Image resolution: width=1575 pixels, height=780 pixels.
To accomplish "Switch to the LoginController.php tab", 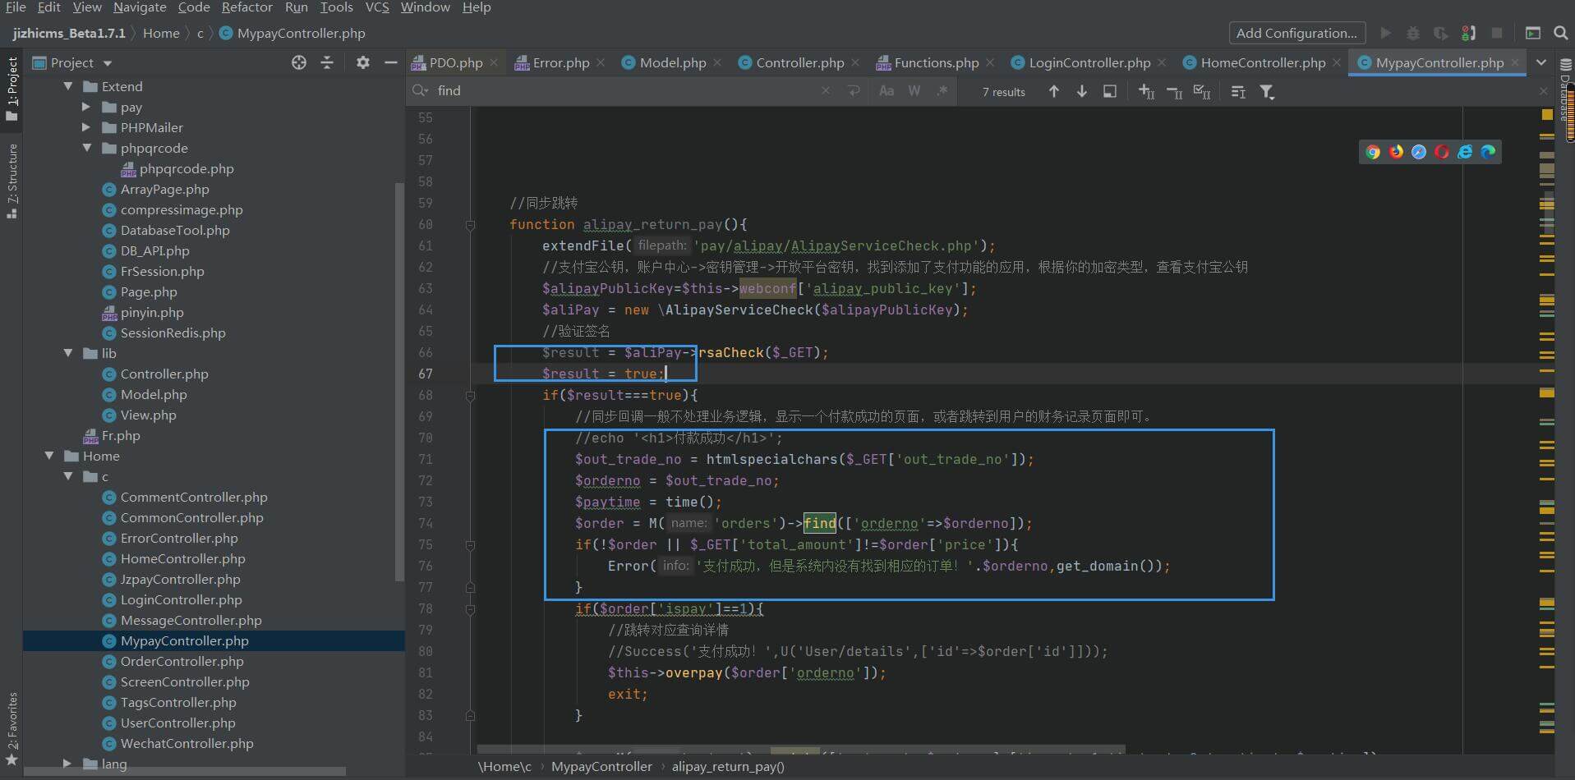I will [1089, 62].
